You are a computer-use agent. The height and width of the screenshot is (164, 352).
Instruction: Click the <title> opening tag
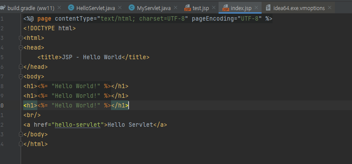pos(50,57)
